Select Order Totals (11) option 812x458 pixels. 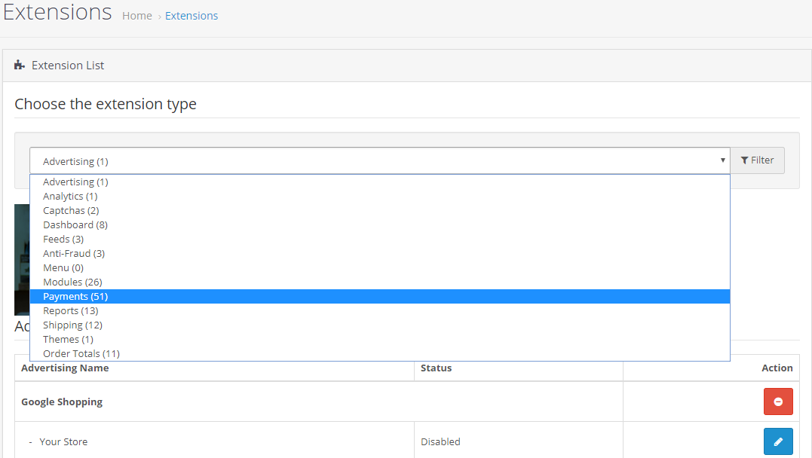pos(379,354)
